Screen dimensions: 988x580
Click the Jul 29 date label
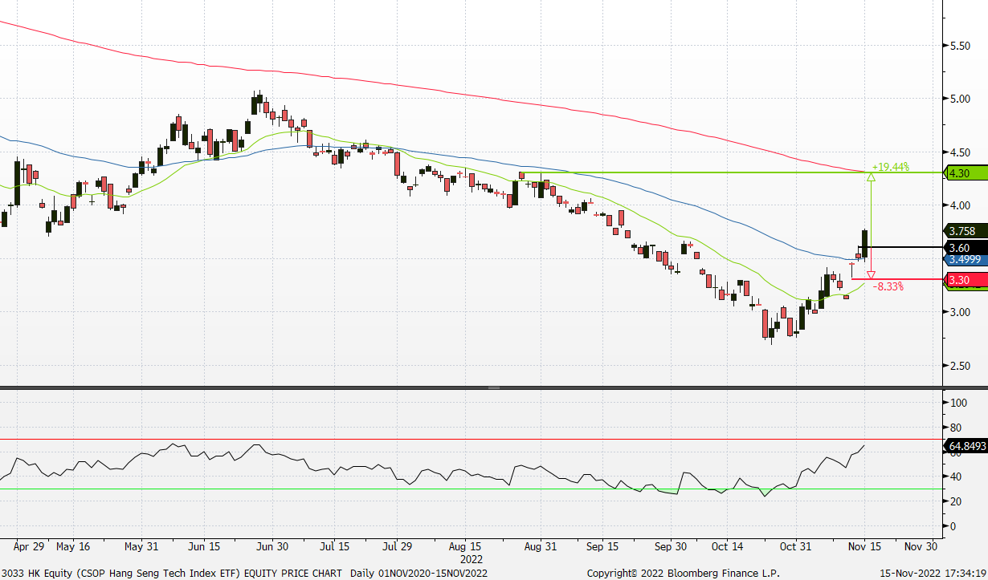tap(397, 546)
